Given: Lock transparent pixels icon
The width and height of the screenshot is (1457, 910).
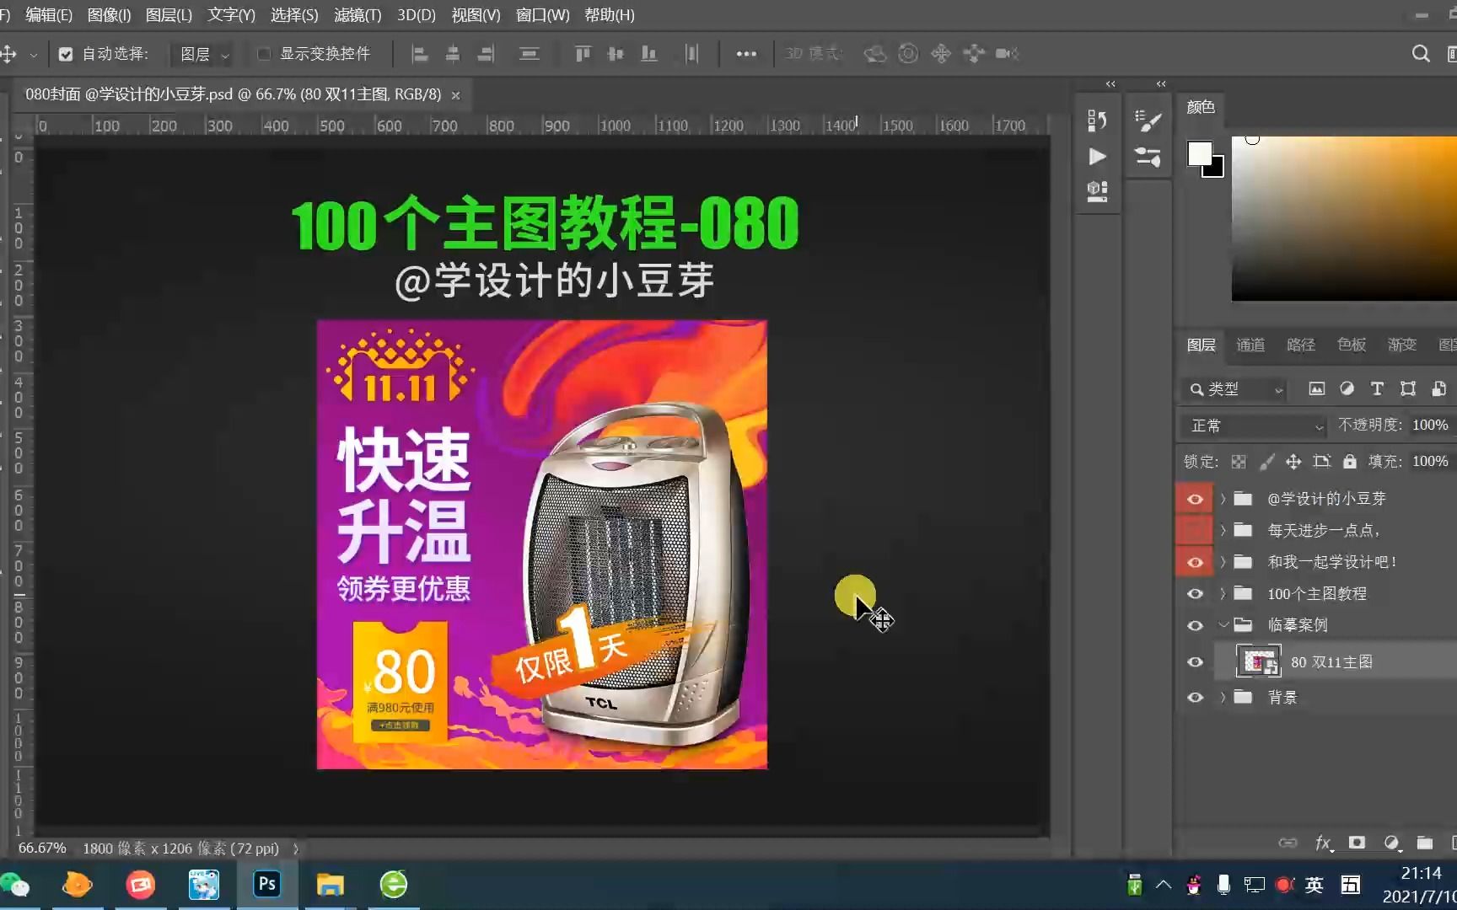Looking at the screenshot, I should [x=1239, y=462].
